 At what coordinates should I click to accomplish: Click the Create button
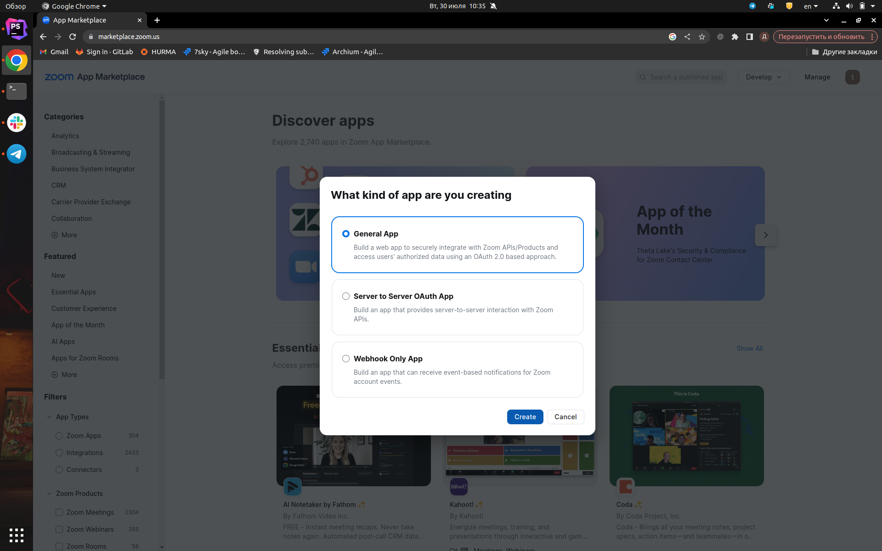(x=525, y=417)
